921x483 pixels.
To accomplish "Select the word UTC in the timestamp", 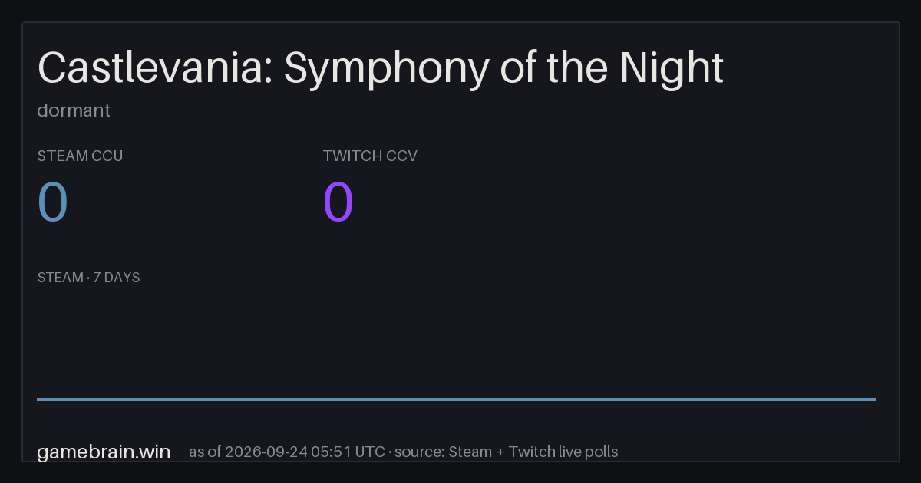I will click(370, 452).
